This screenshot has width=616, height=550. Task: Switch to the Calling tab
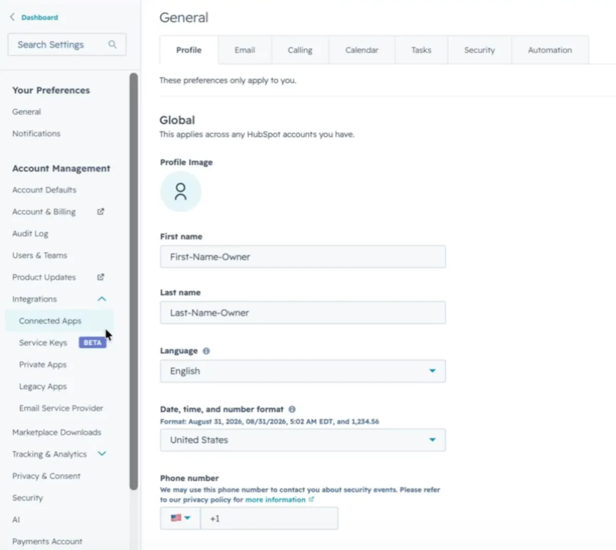coord(300,50)
